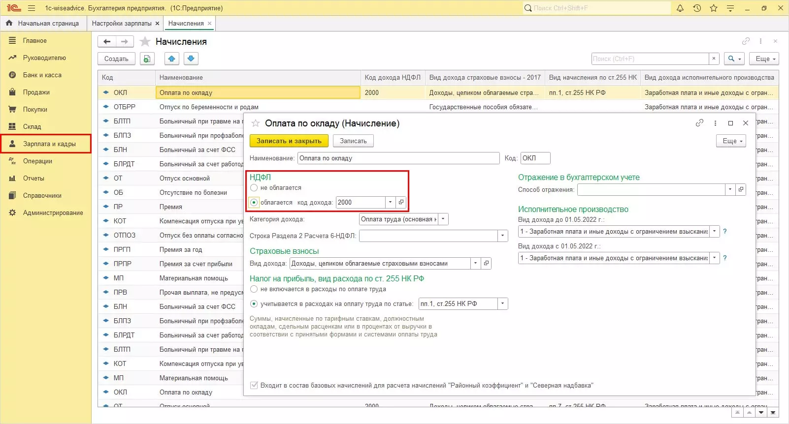Select the ОТБРР row Отпуск по беременности и родам
This screenshot has width=789, height=424.
(438, 107)
